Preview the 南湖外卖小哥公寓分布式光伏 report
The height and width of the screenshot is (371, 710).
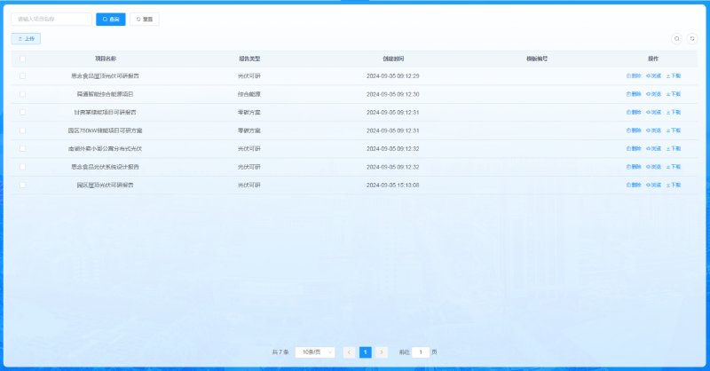coord(654,148)
